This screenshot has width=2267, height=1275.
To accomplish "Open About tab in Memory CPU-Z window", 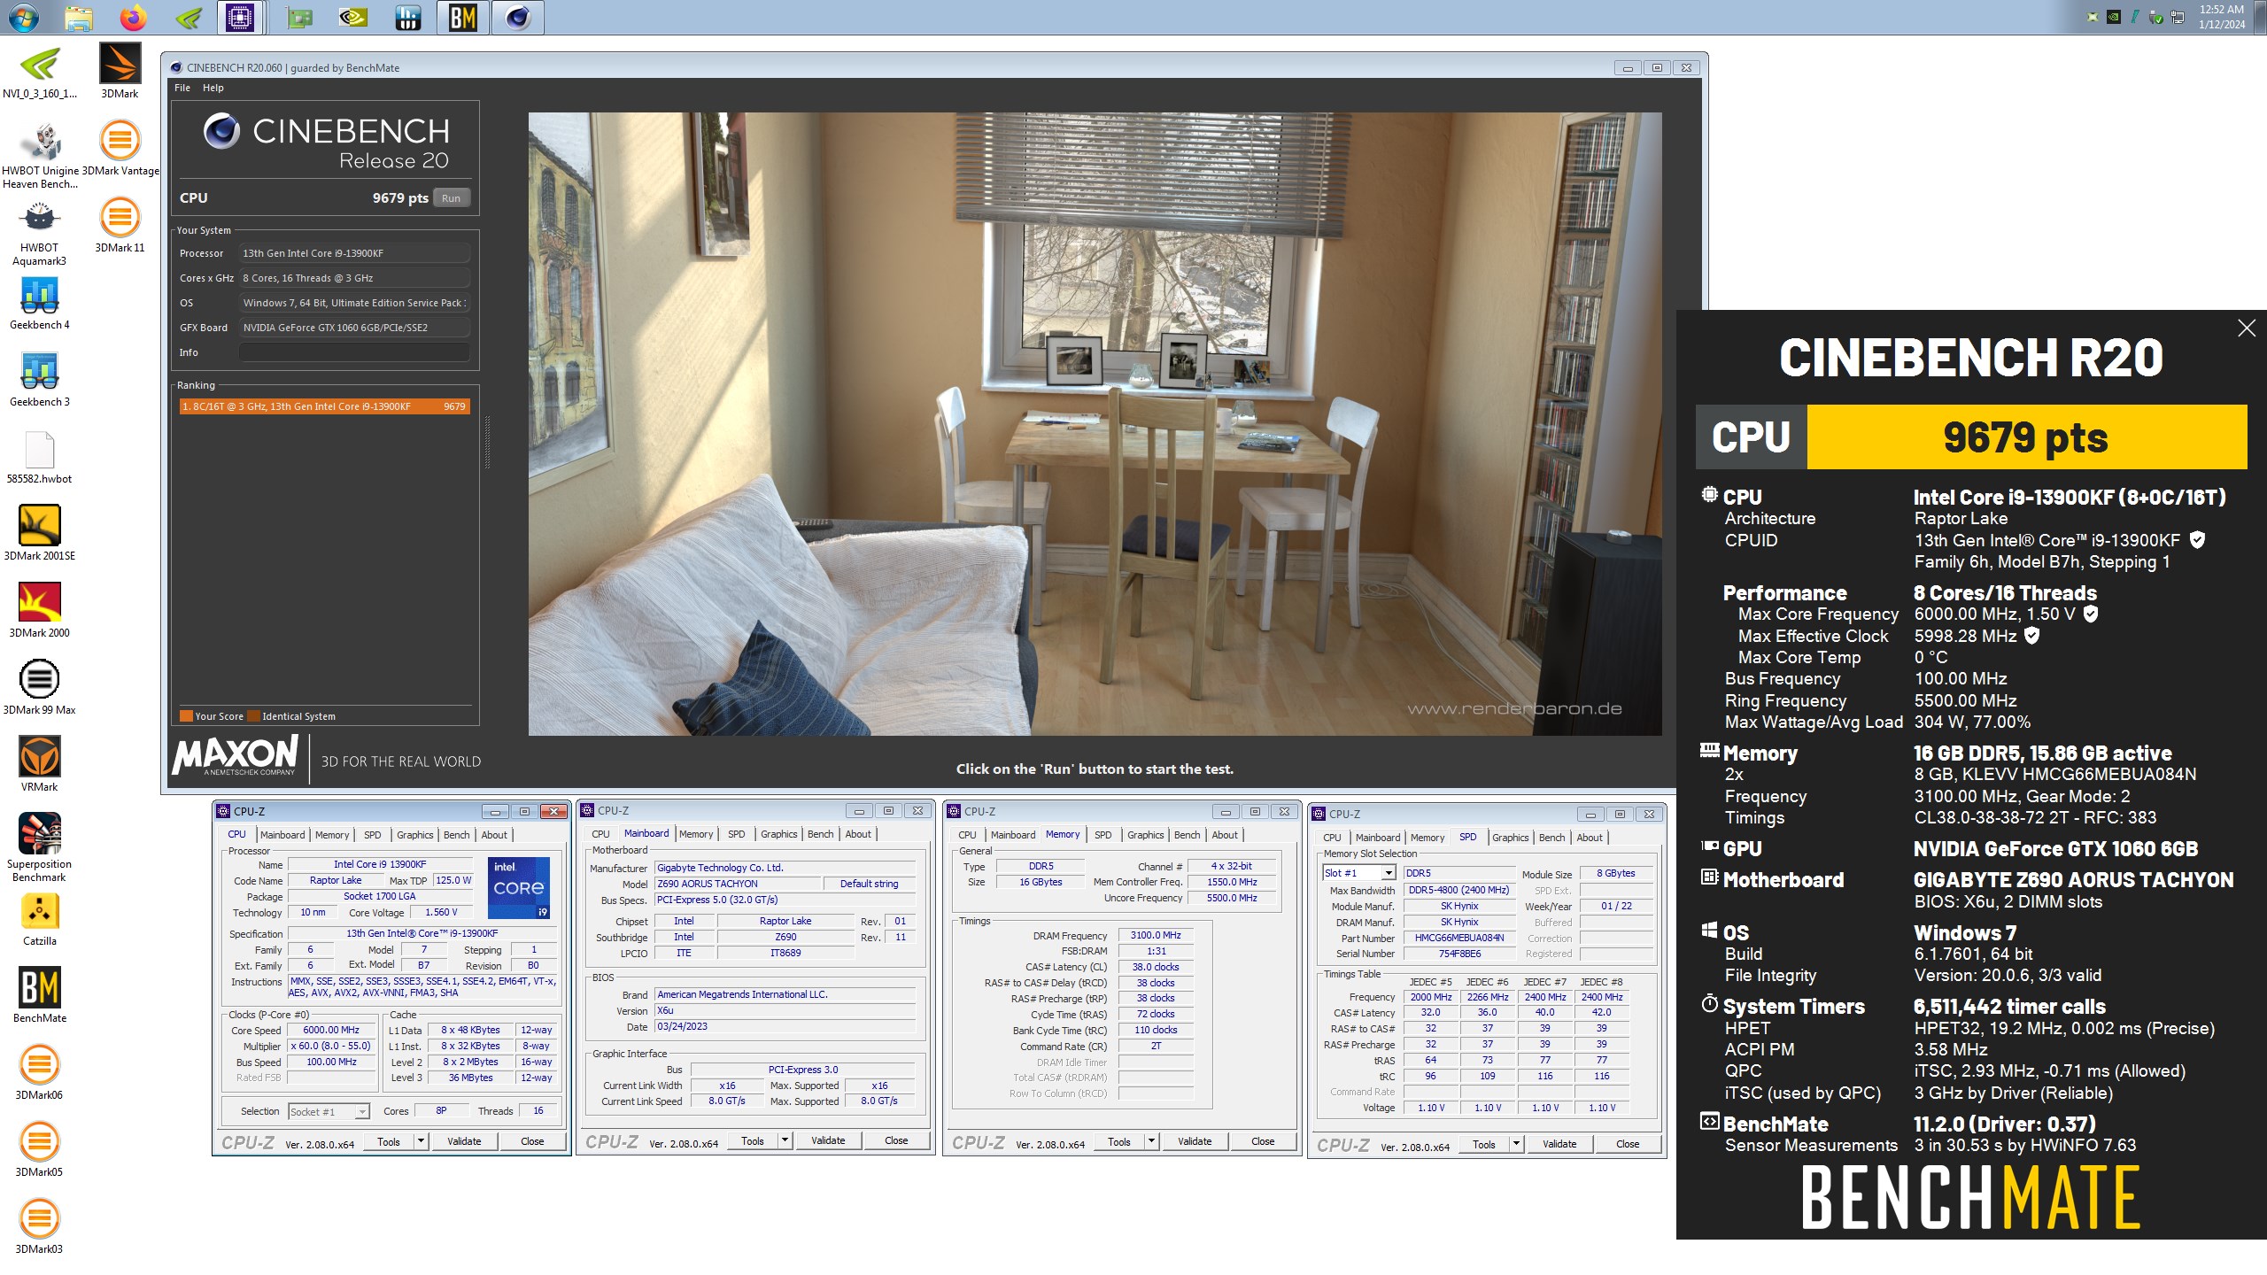I will pyautogui.click(x=1225, y=835).
